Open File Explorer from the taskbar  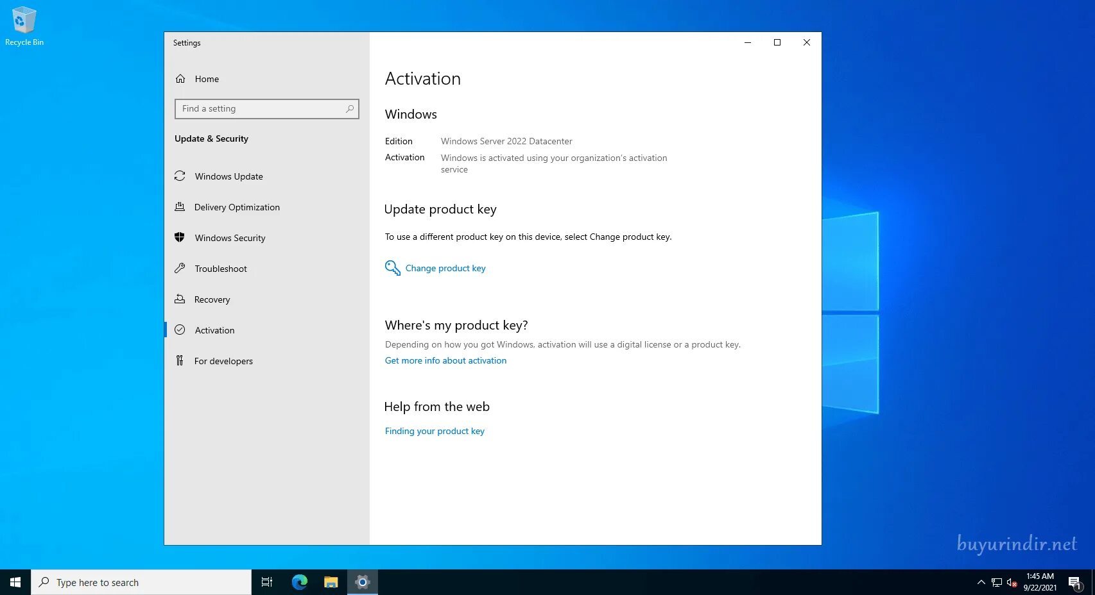click(x=331, y=582)
